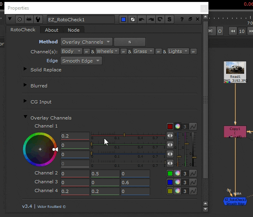The image size is (253, 217).
Task: Open the Method Overlay Channels dropdown
Action: tap(86, 42)
